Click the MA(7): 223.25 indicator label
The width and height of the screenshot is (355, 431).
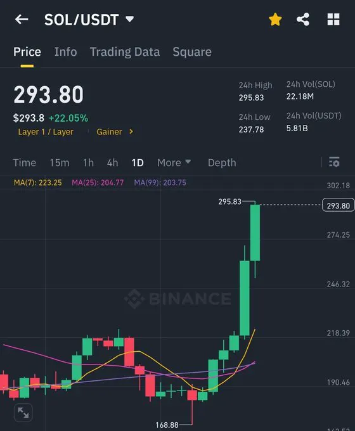pyautogui.click(x=38, y=183)
